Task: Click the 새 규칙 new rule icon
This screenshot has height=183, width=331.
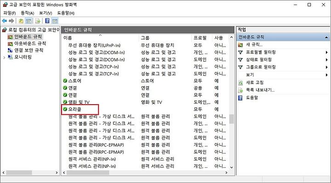Action: point(240,44)
